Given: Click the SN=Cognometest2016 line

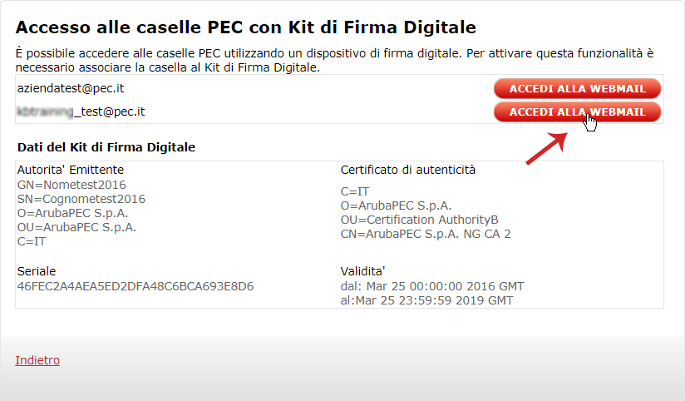Looking at the screenshot, I should [x=81, y=199].
